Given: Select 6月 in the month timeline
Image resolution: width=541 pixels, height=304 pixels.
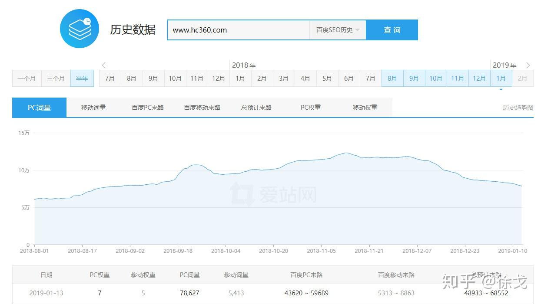Looking at the screenshot, I should pos(349,78).
